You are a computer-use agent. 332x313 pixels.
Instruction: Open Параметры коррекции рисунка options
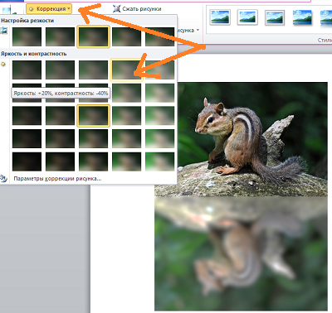(x=57, y=179)
